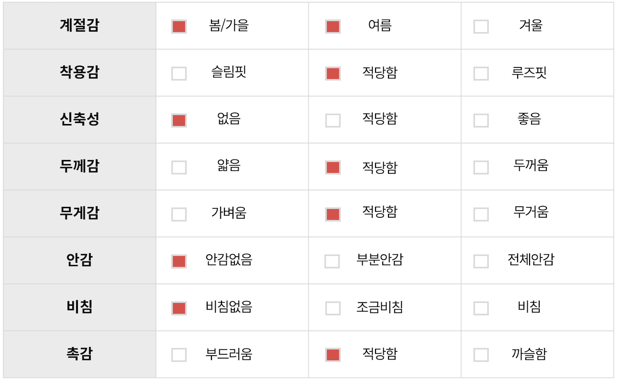
Task: Enable the 가벼움 weight checkbox
Action: pyautogui.click(x=179, y=214)
